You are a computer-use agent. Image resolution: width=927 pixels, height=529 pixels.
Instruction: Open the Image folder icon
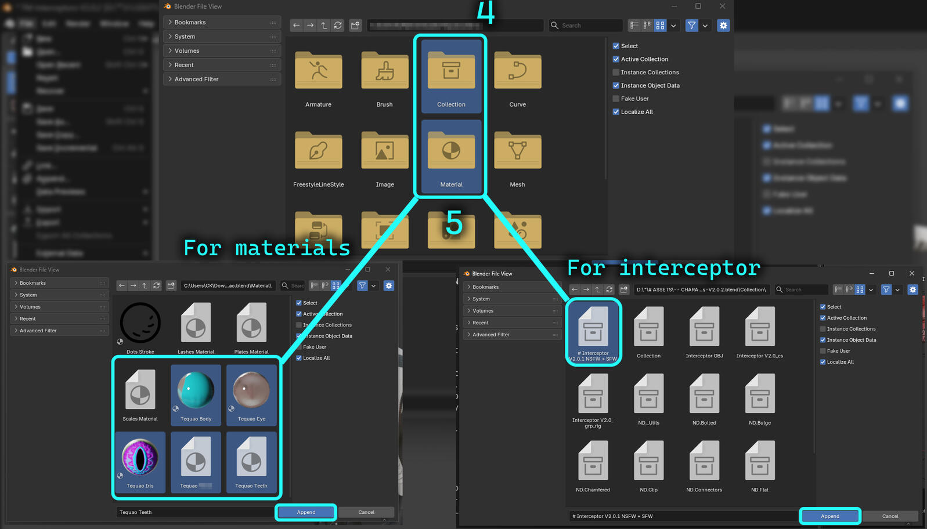click(x=384, y=152)
